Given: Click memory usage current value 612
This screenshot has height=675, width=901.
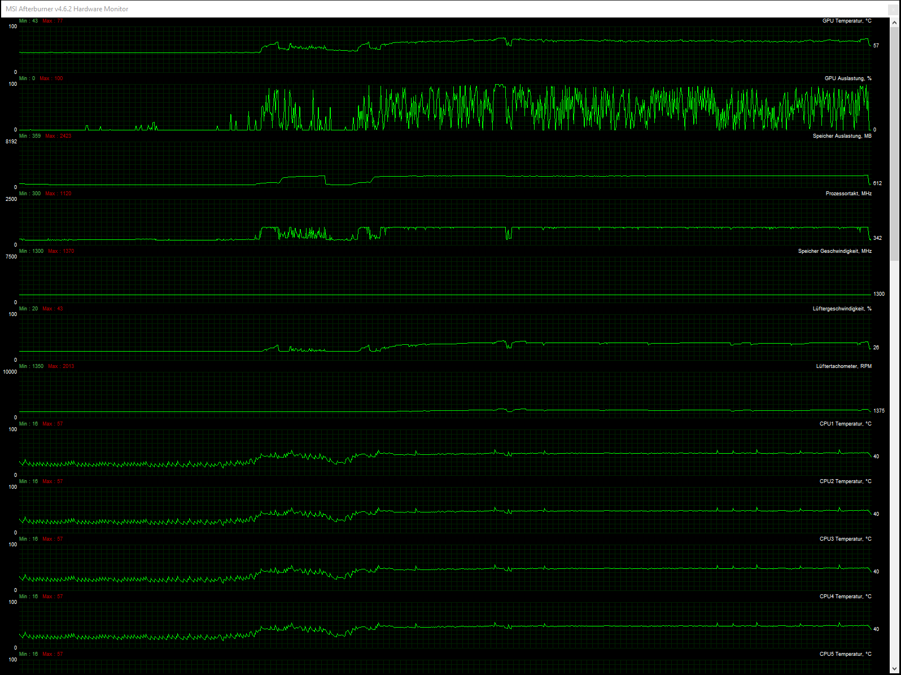Looking at the screenshot, I should [x=877, y=183].
